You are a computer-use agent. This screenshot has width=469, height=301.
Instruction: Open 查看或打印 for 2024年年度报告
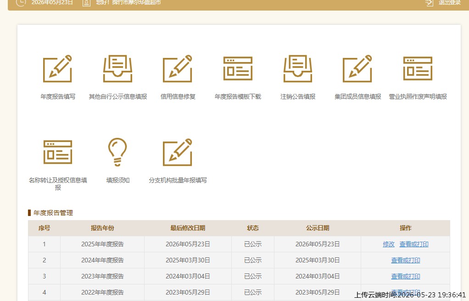point(406,260)
